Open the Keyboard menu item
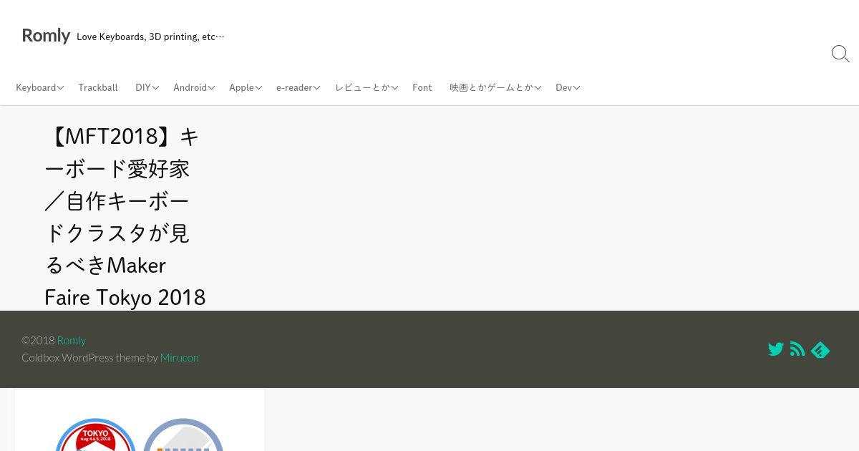Screen dimensions: 859x451 pyautogui.click(x=36, y=87)
